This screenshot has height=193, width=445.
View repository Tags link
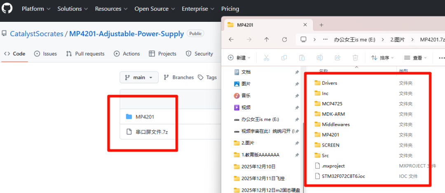(207, 77)
